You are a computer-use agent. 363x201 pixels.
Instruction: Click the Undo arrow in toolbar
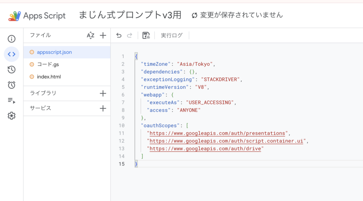(119, 35)
